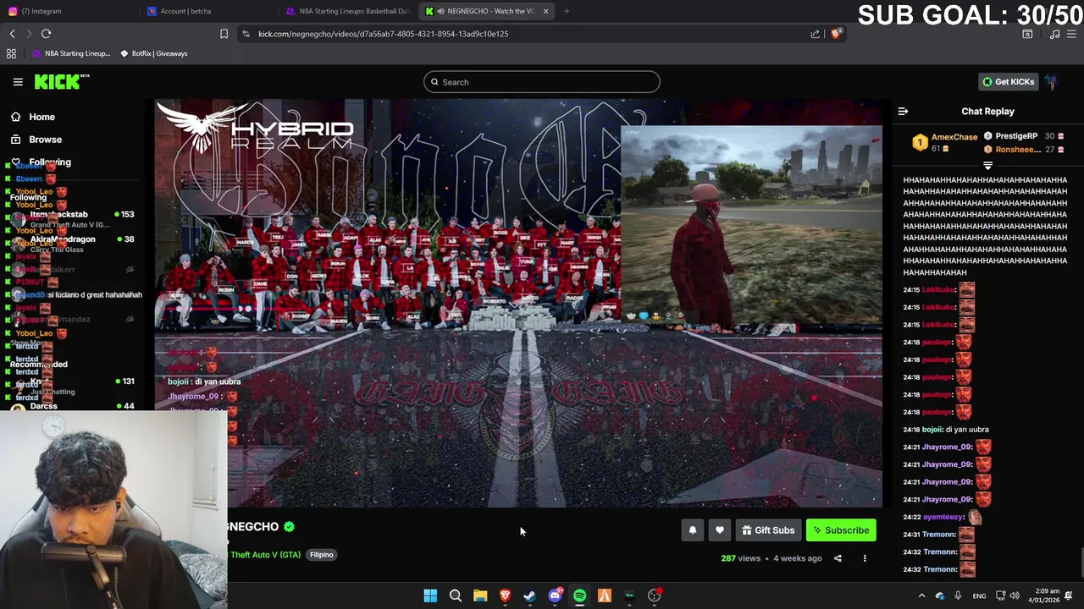This screenshot has width=1084, height=609.
Task: Subscribe to NEGNEGCHO channel
Action: [841, 530]
